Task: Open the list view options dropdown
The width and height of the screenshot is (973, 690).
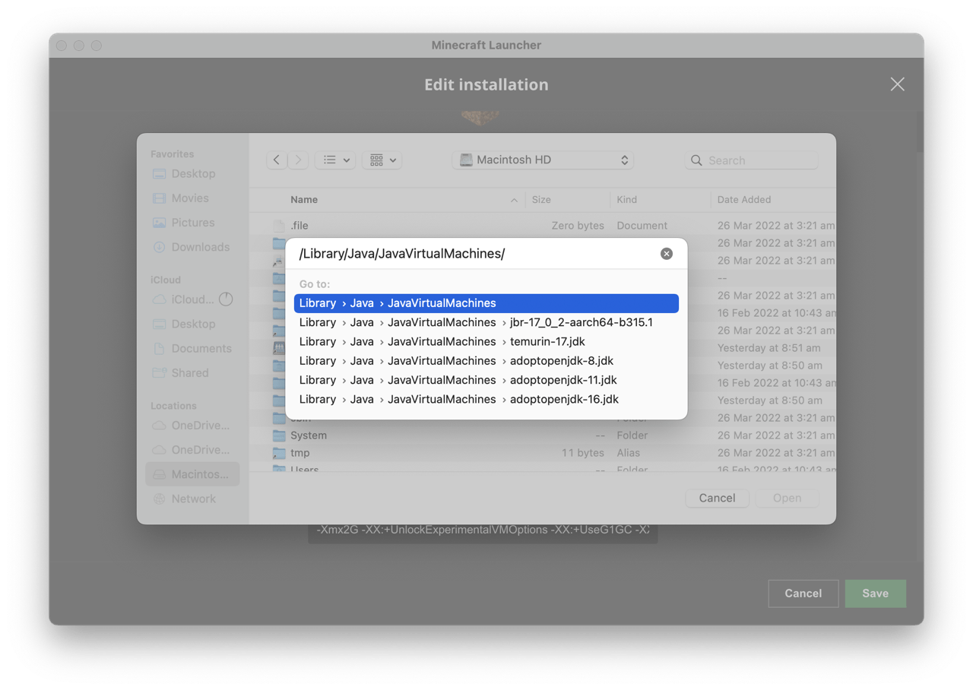Action: (x=334, y=160)
